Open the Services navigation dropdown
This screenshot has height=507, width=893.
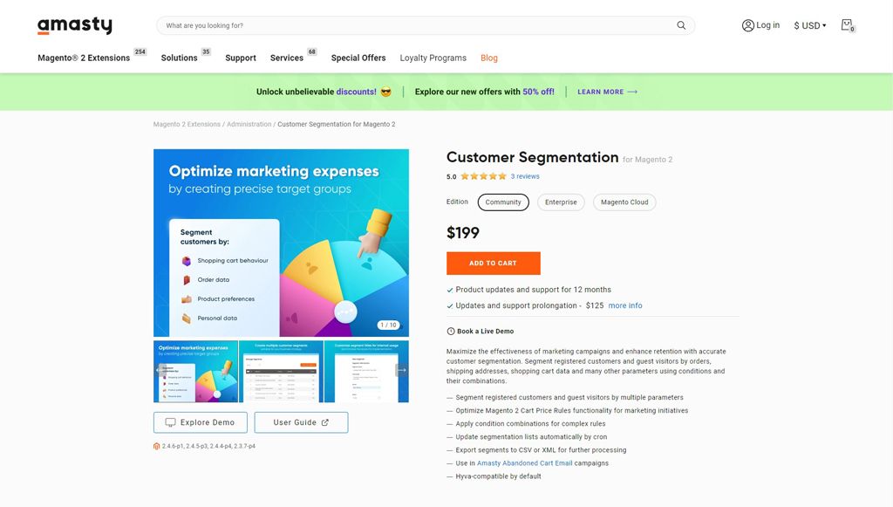(x=288, y=58)
